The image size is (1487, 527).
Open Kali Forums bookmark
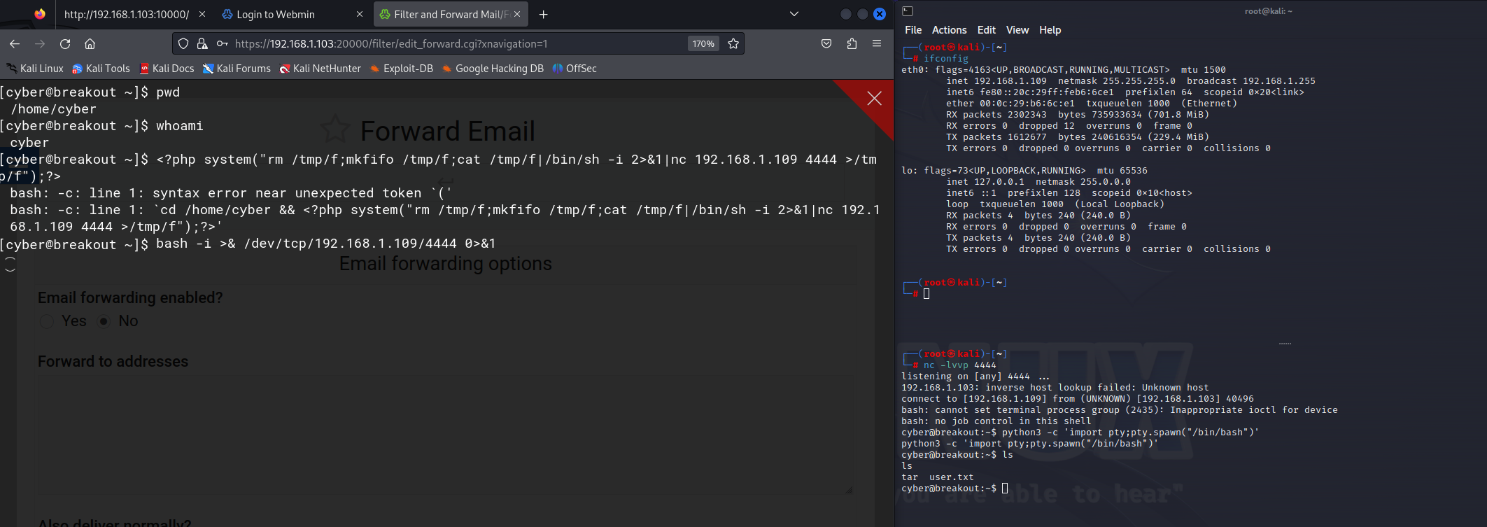[237, 69]
